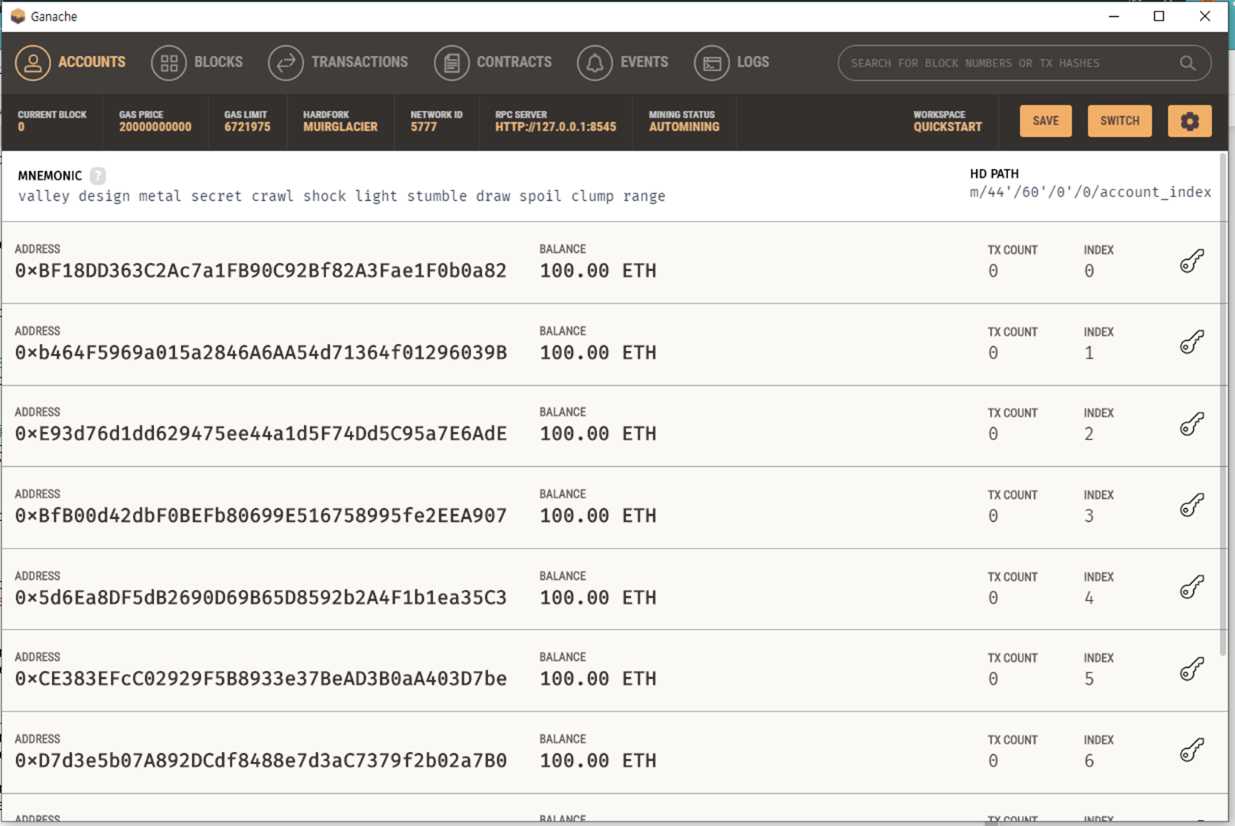Select address 0xD7d3e5b07A892DCdf8488e7d3aC7379f2b02a7B0
The height and width of the screenshot is (826, 1235).
pos(260,760)
